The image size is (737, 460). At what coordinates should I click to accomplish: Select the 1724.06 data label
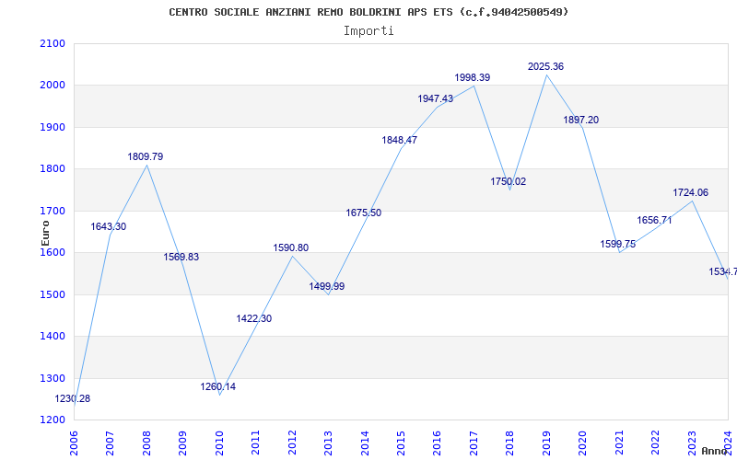(x=690, y=193)
